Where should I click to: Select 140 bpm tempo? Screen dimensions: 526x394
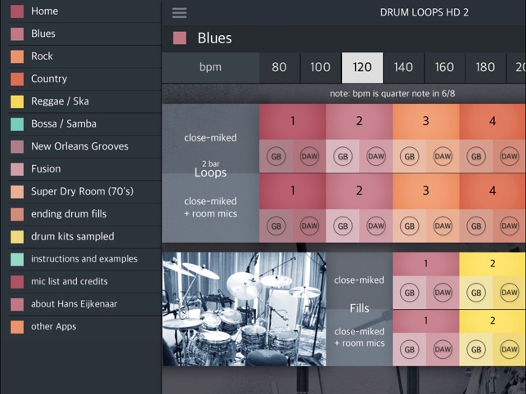coord(403,67)
